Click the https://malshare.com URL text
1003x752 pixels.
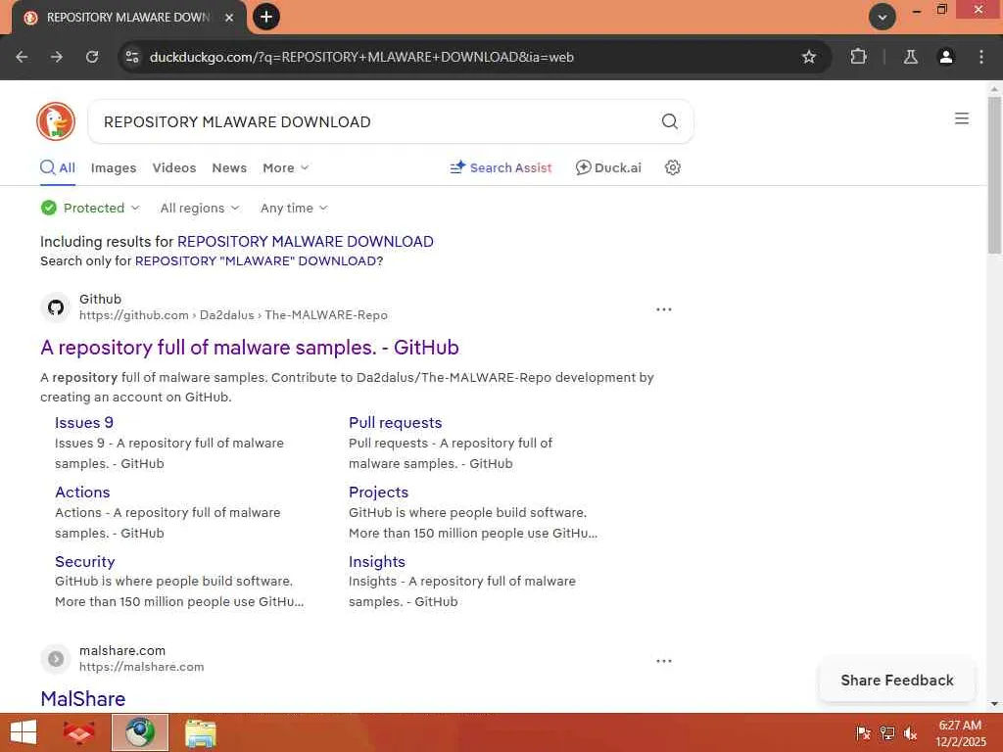[141, 667]
